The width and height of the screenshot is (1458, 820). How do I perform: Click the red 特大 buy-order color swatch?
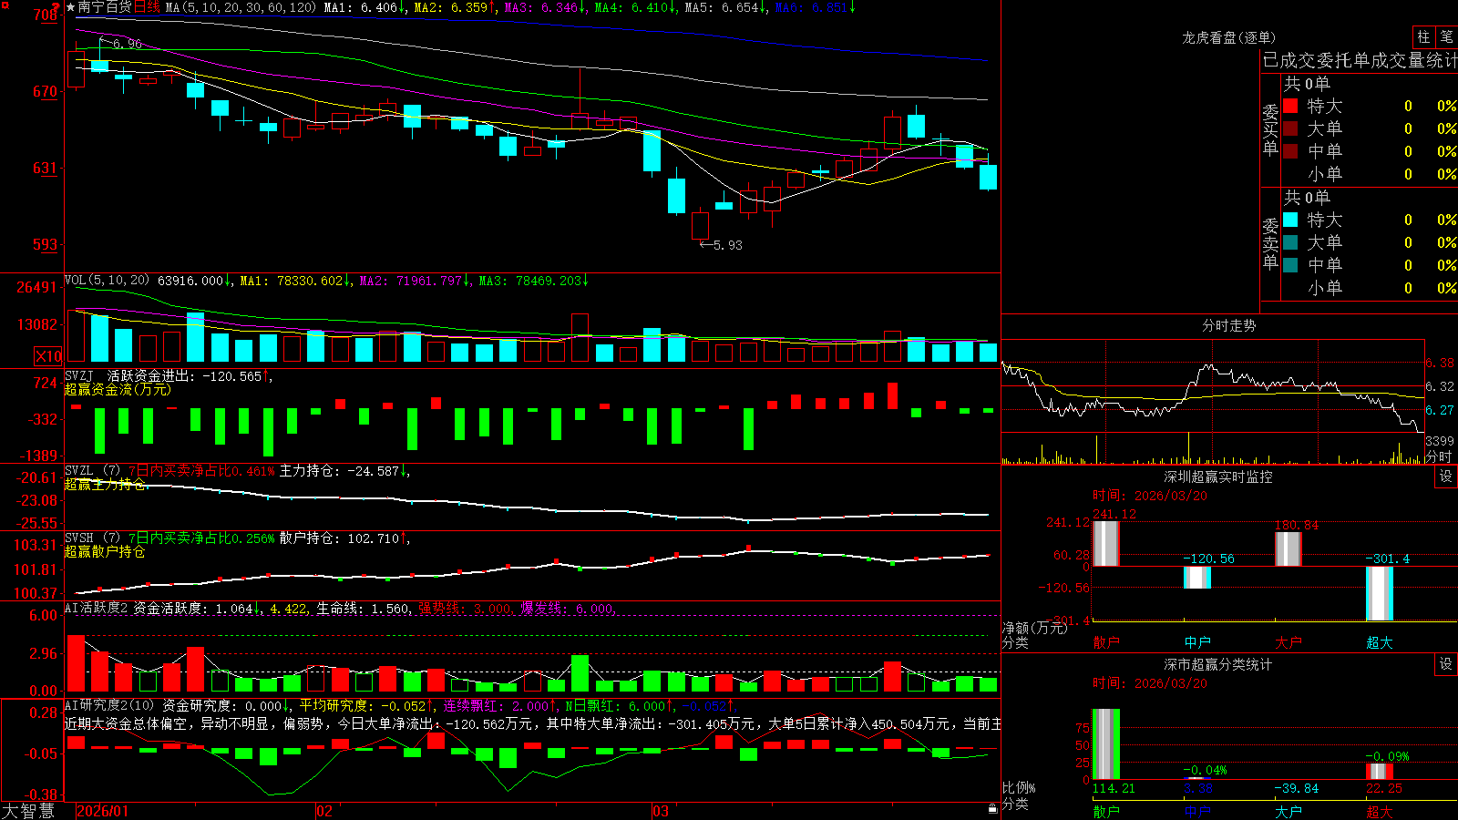point(1290,106)
